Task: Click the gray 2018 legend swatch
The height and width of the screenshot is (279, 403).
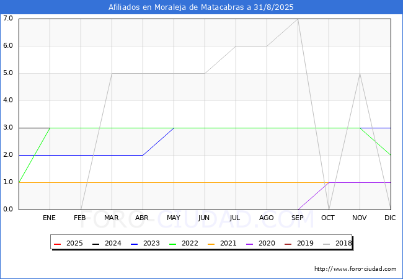Action: [326, 244]
